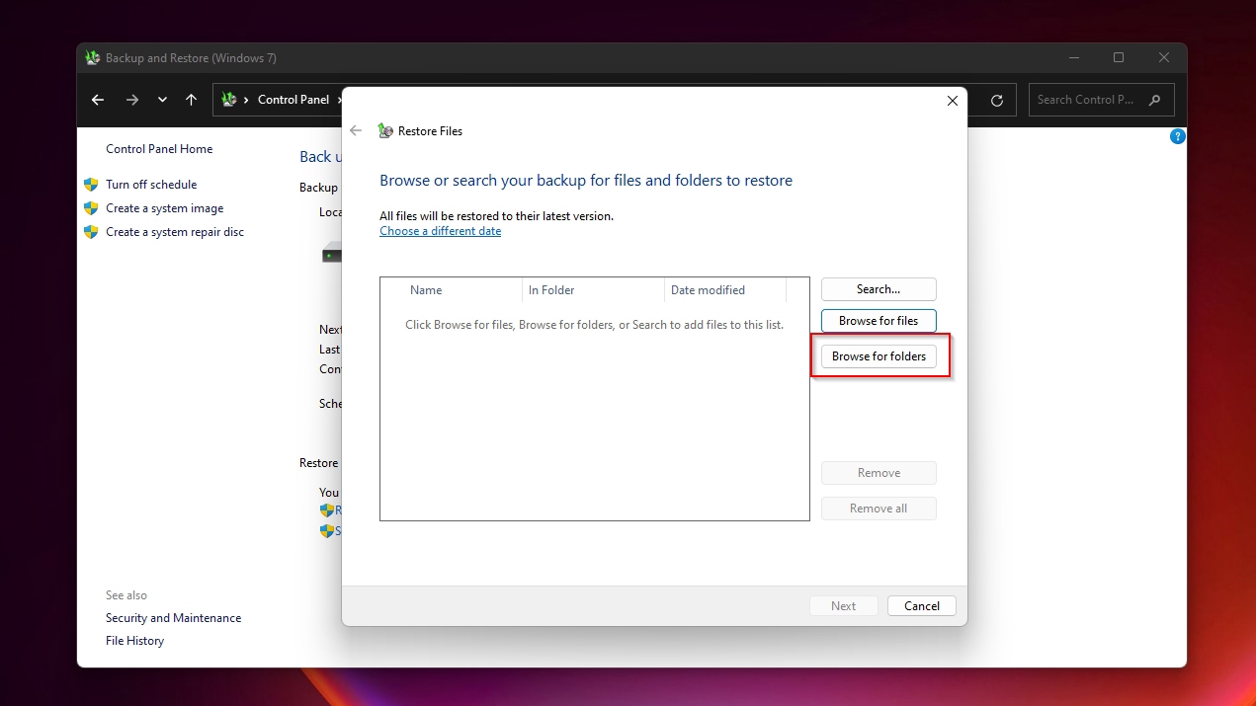Minimize the Backup and Restore window
This screenshot has height=706, width=1256.
coord(1072,58)
